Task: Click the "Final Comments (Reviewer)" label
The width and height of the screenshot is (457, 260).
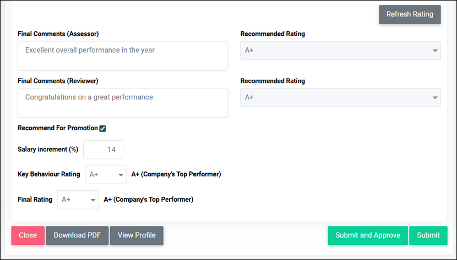Action: (x=58, y=81)
